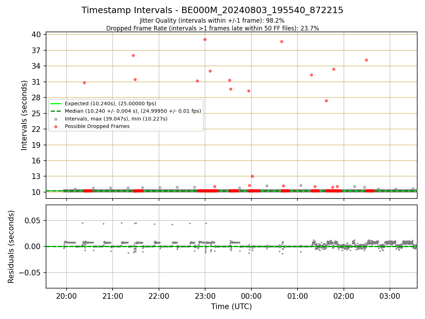This screenshot has height=319, width=425.
Task: Click the highest red dropped-frame point near 39 seconds
Action: pyautogui.click(x=205, y=39)
